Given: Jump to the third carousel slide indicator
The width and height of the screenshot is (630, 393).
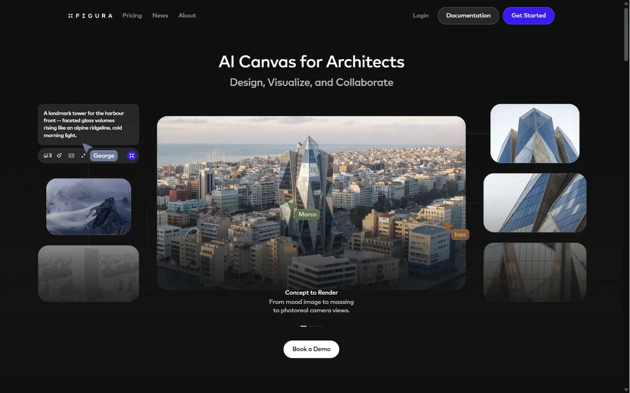Looking at the screenshot, I should point(319,326).
